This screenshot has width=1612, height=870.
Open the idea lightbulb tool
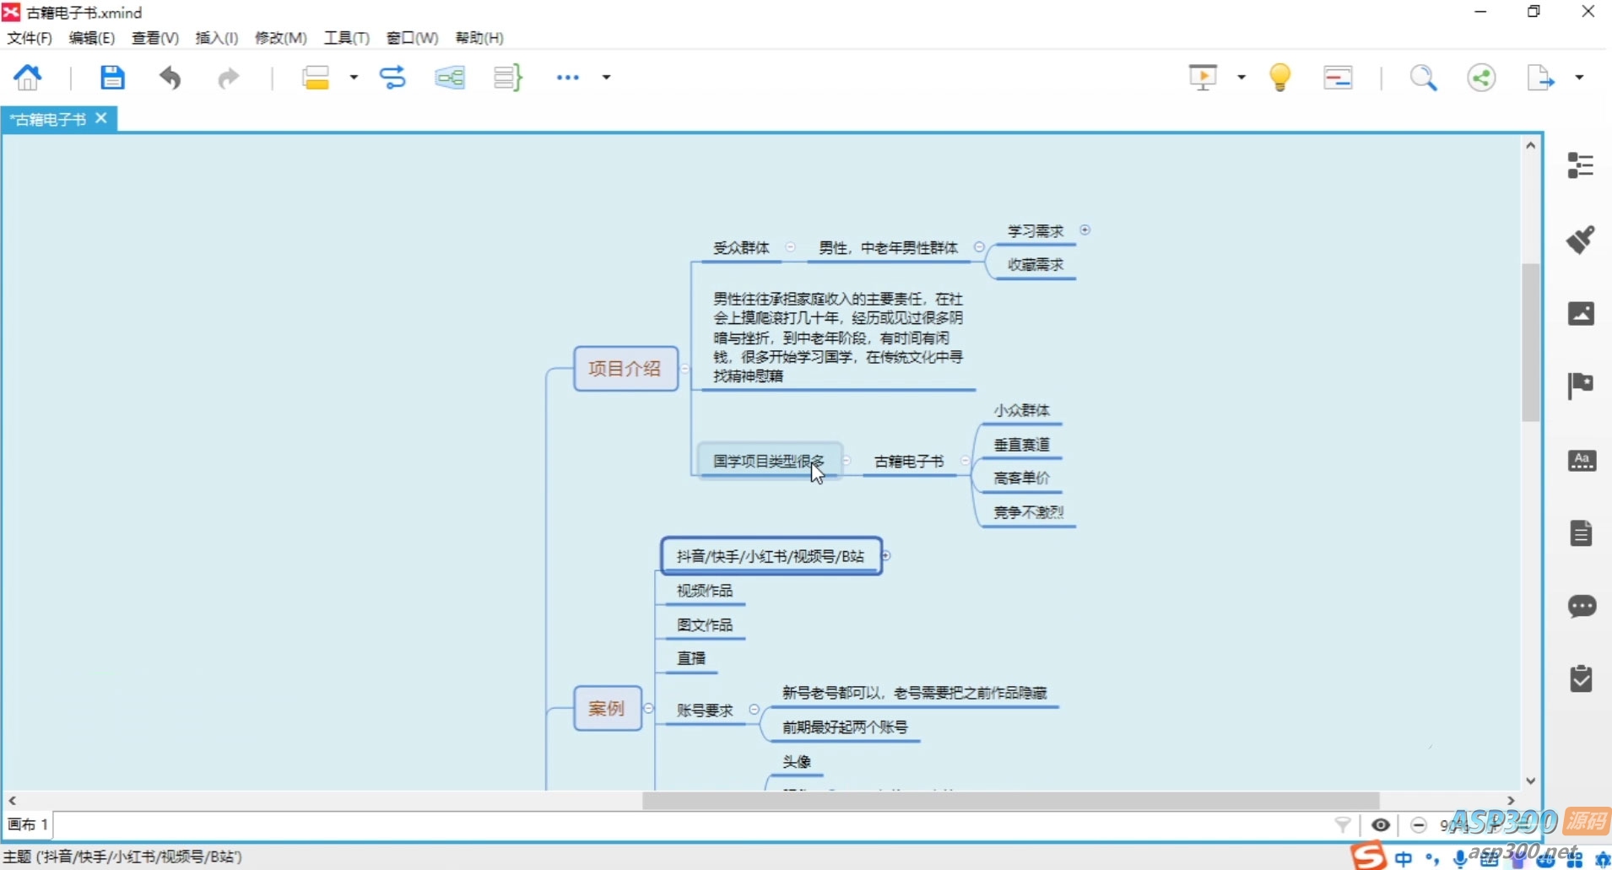coord(1279,78)
